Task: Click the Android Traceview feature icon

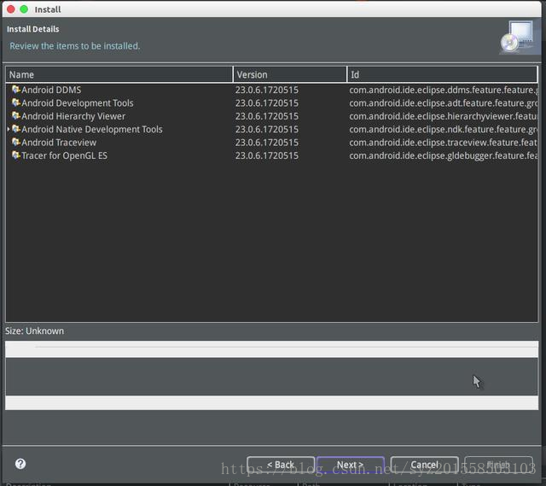Action: tap(16, 143)
